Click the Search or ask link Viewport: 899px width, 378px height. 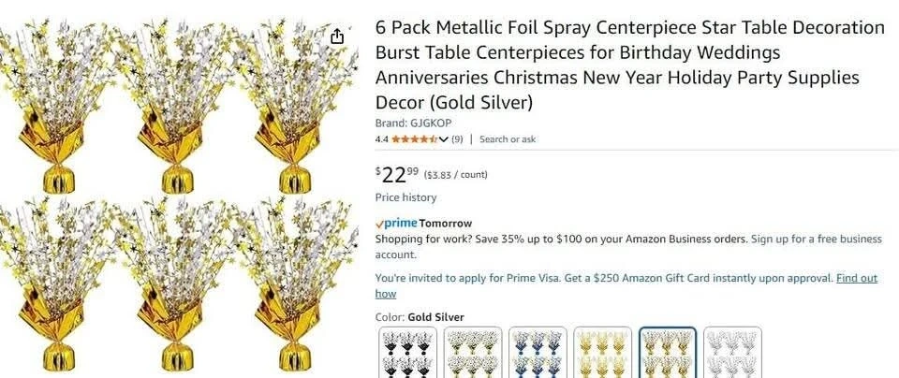(508, 139)
